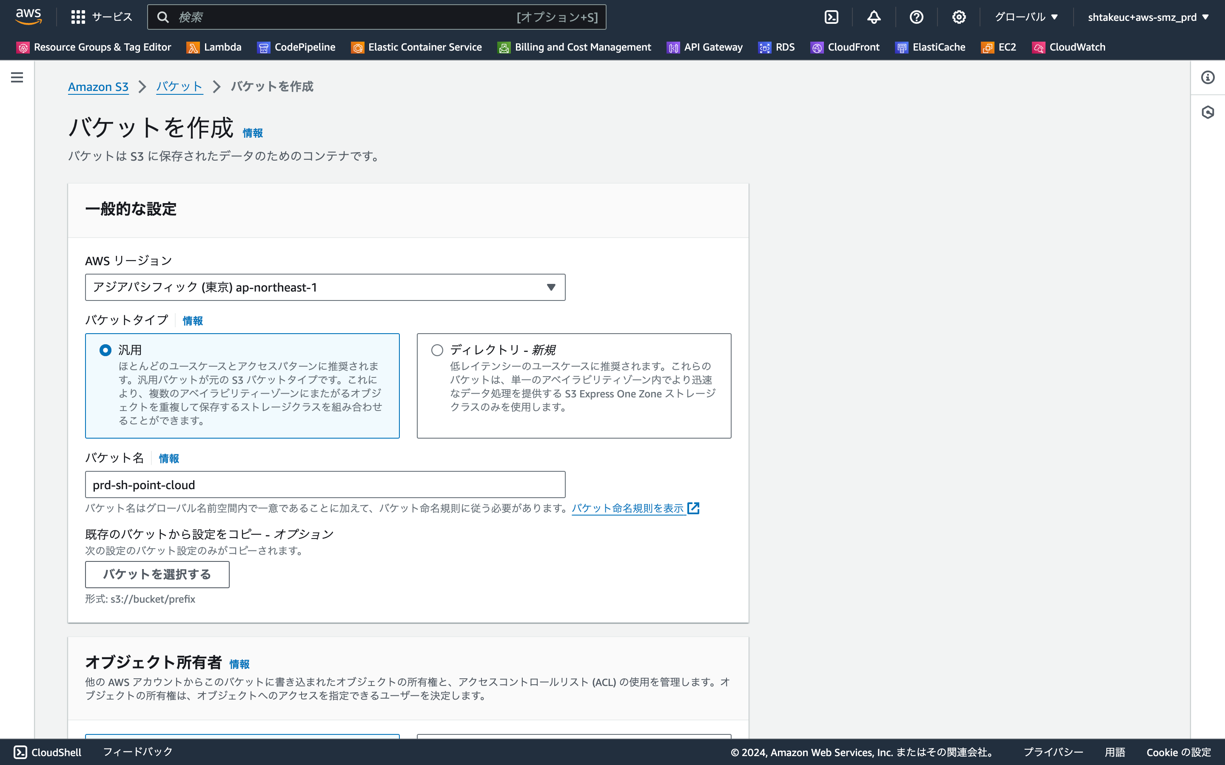Image resolution: width=1225 pixels, height=765 pixels.
Task: Click the 形式: s3://bucket/prefix hint text
Action: click(140, 599)
